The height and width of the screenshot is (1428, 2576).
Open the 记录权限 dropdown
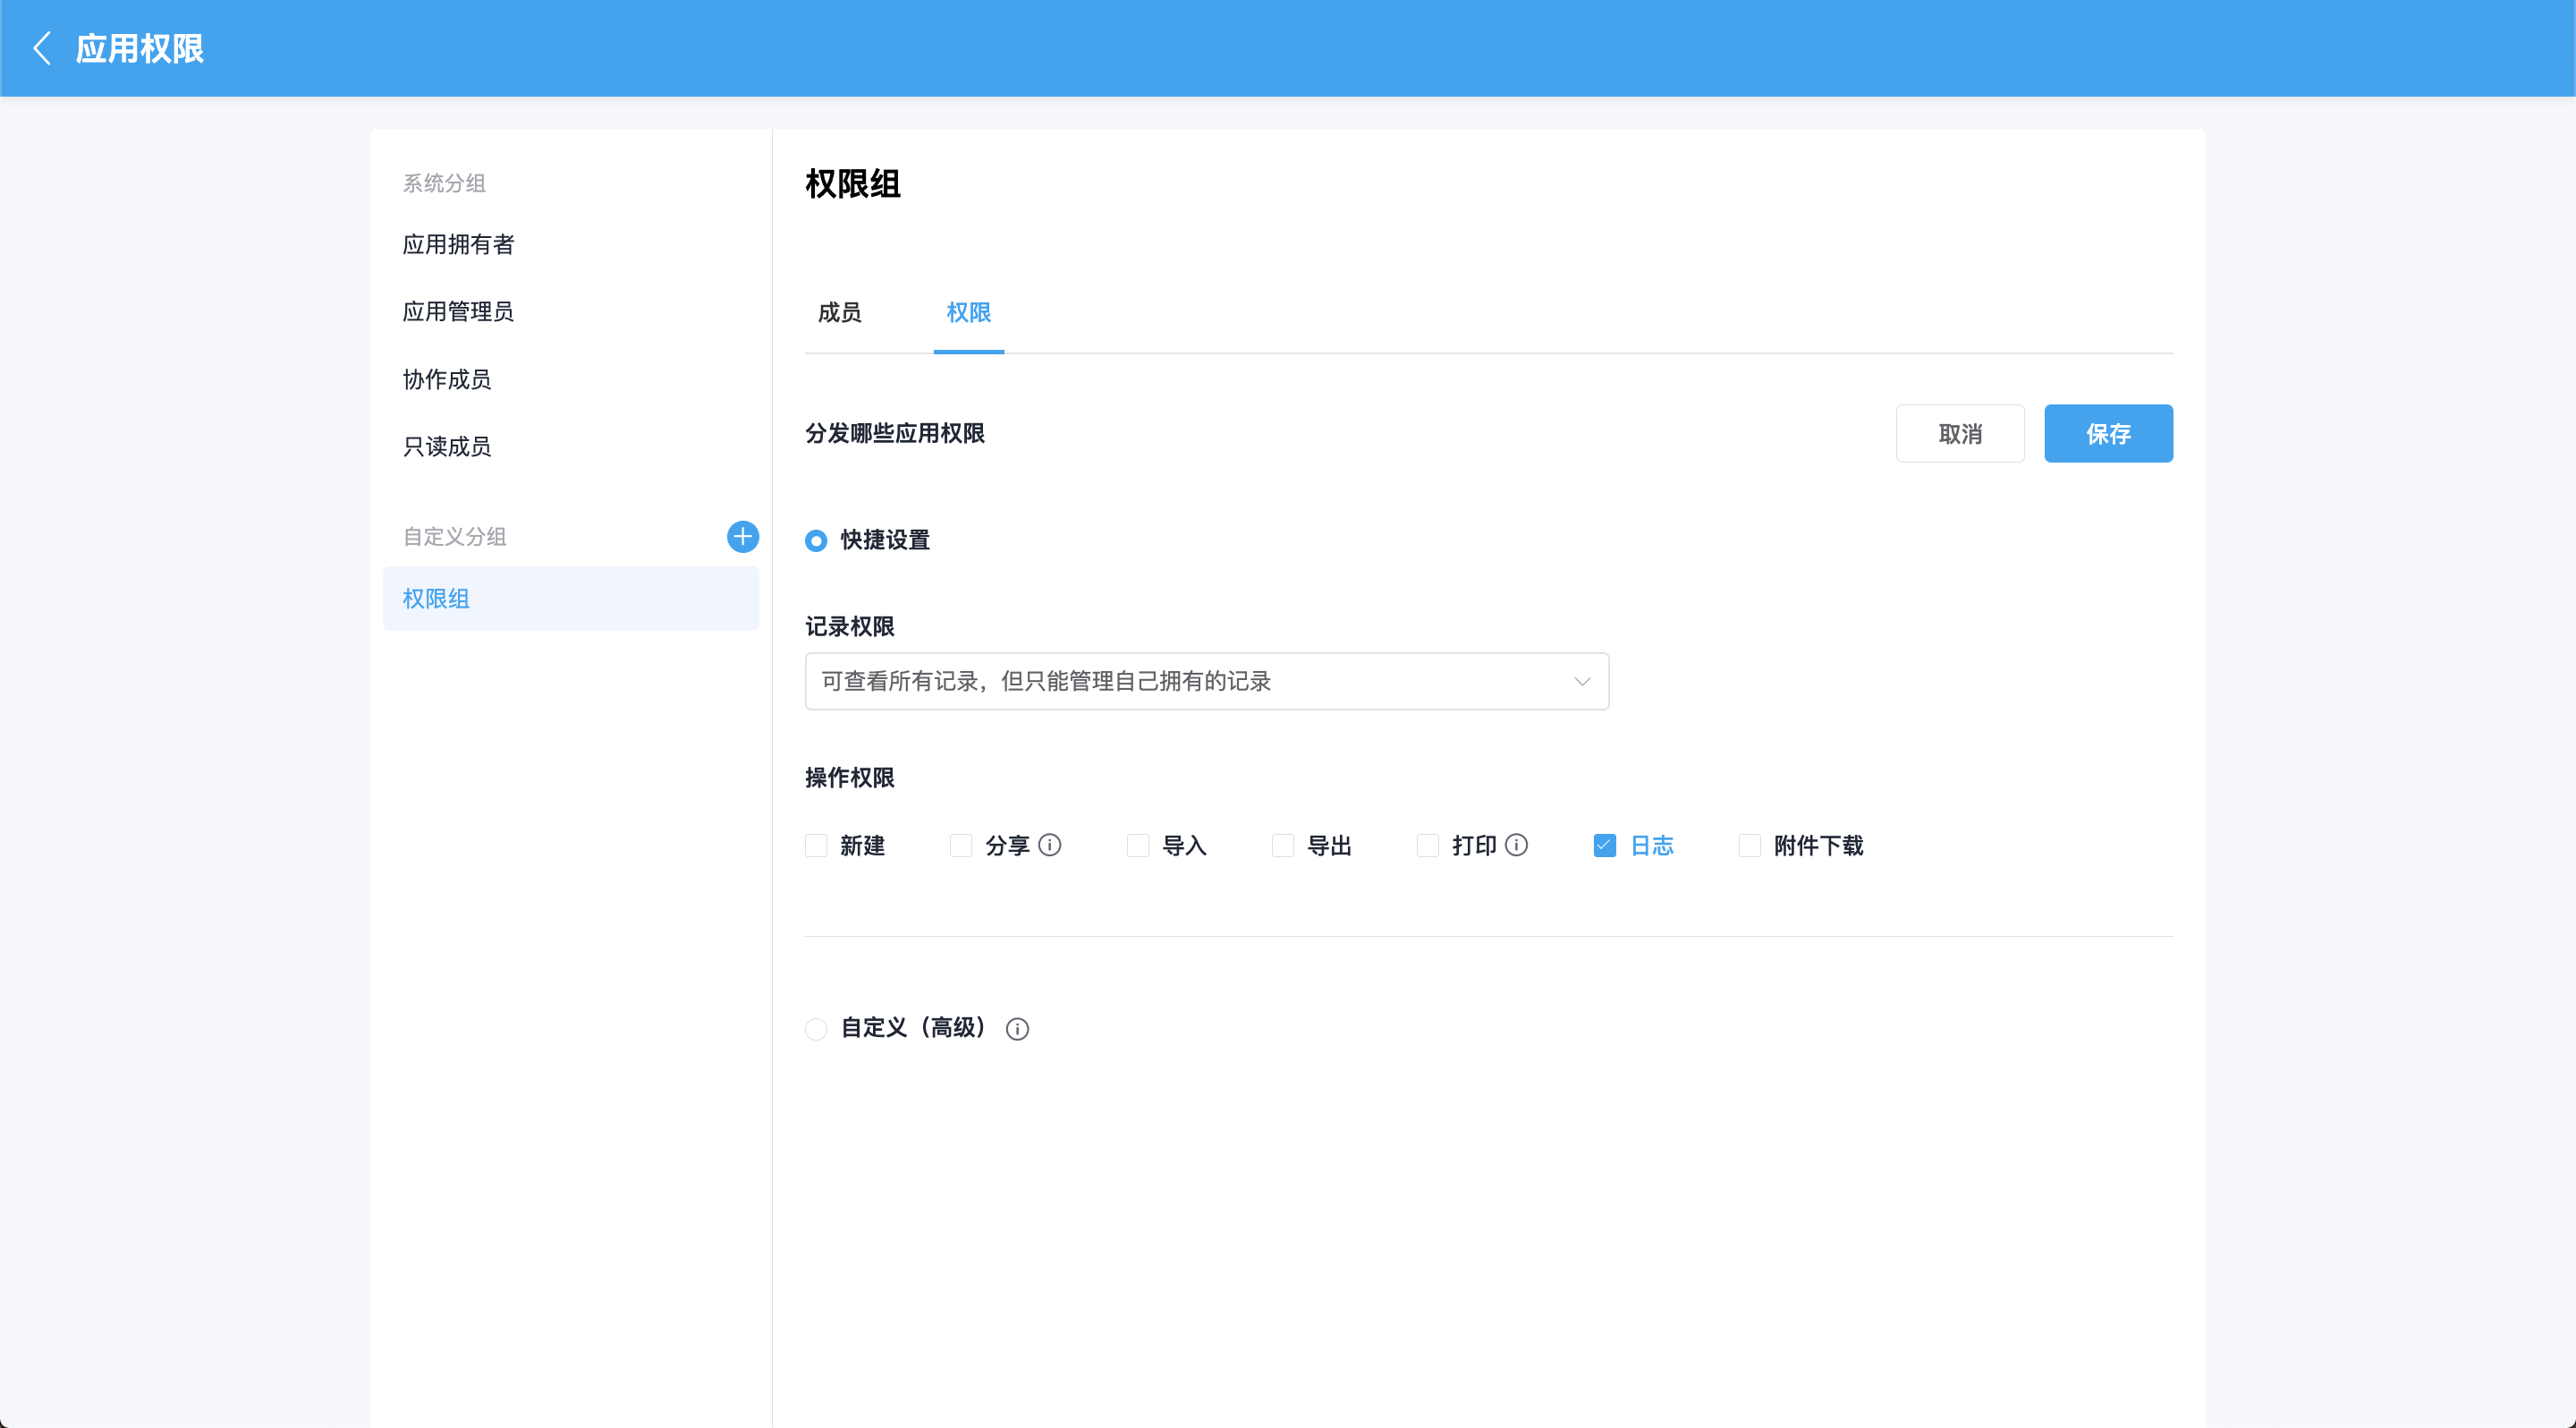[1207, 682]
